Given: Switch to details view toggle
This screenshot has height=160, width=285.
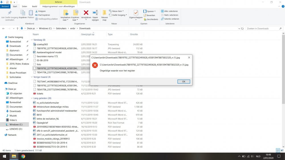Looking at the screenshot, I should click(x=278, y=150).
